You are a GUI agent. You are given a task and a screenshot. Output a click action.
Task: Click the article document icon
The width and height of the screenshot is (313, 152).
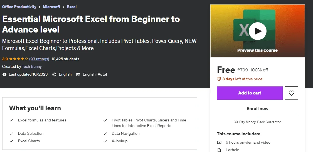(x=219, y=150)
